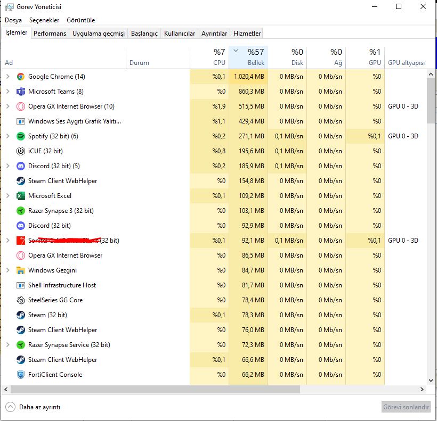Open the Dosya menu
The width and height of the screenshot is (437, 421).
(x=13, y=20)
